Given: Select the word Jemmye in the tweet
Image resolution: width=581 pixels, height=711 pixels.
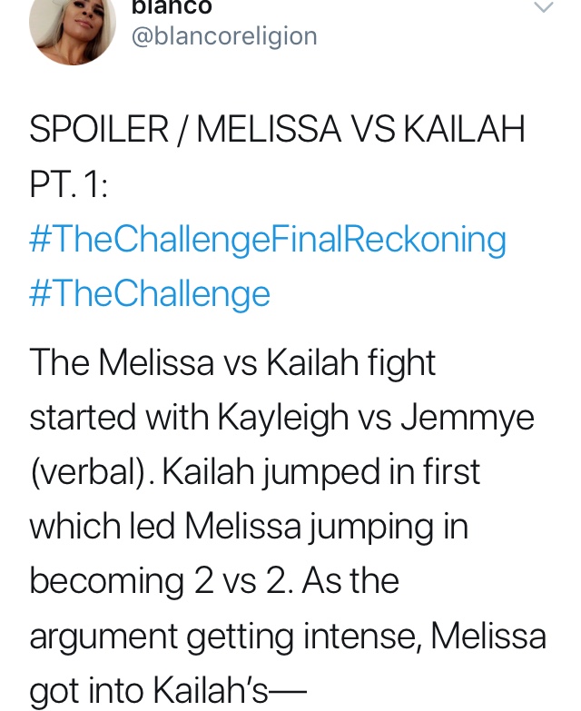Looking at the screenshot, I should (x=468, y=419).
